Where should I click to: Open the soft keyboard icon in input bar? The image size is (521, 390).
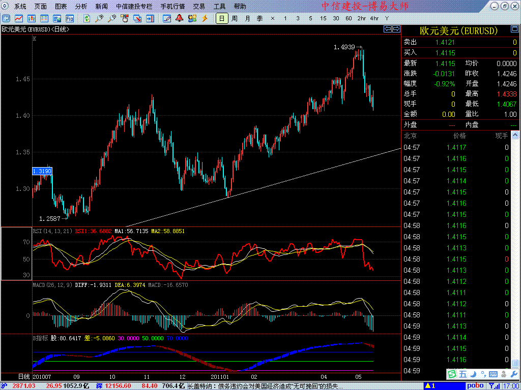pos(493,374)
